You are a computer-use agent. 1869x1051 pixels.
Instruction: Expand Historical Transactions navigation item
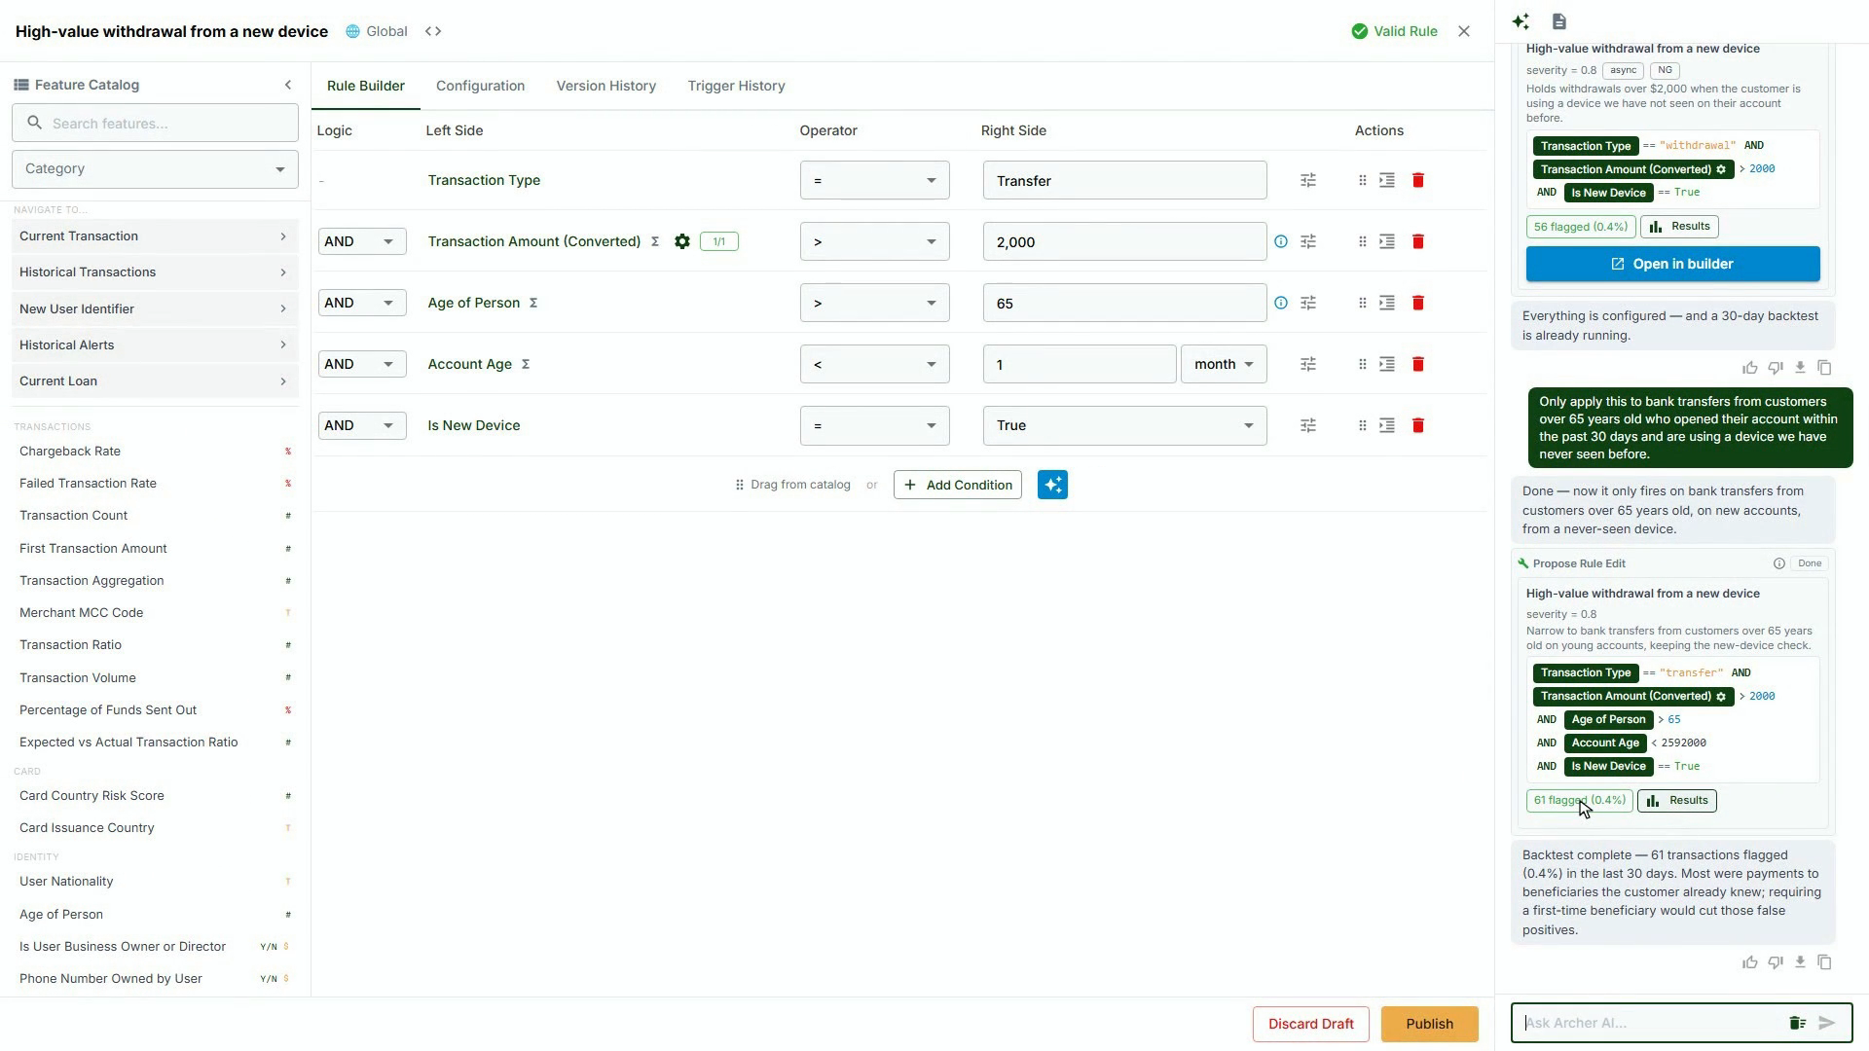[155, 272]
